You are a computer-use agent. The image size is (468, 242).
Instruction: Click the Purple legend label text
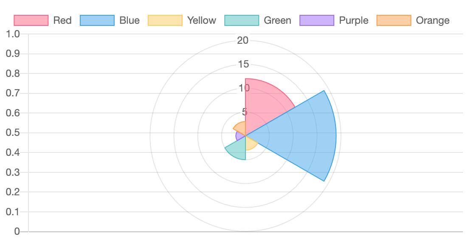(x=354, y=20)
